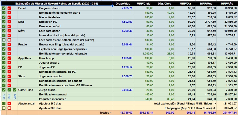The height and width of the screenshot is (115, 238).
Task: Select Buscar con Bing (pieza del puzzle) cell
Action: tap(75, 45)
